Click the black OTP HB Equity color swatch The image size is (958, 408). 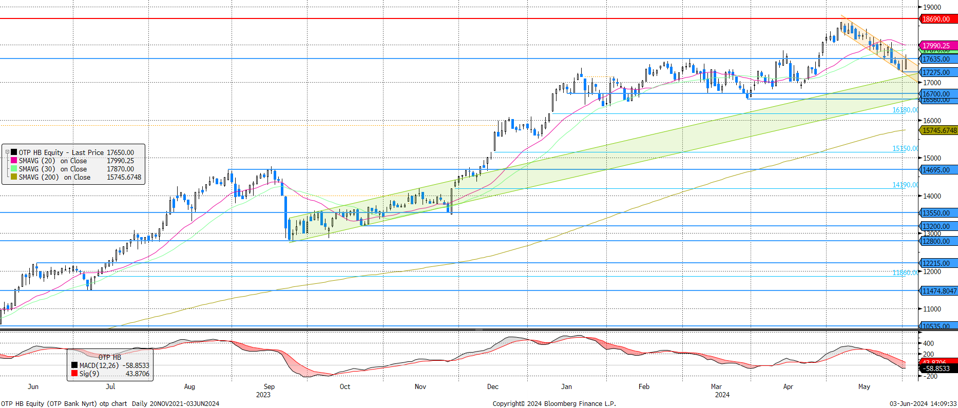[x=14, y=152]
